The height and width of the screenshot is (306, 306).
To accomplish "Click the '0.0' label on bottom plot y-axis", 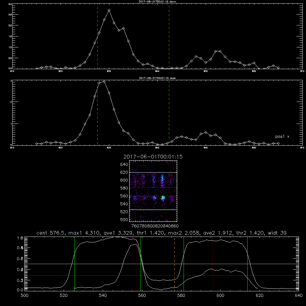I will click(x=20, y=290).
